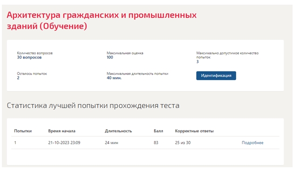Click the maximum score value 100
294x177 pixels.
point(110,58)
